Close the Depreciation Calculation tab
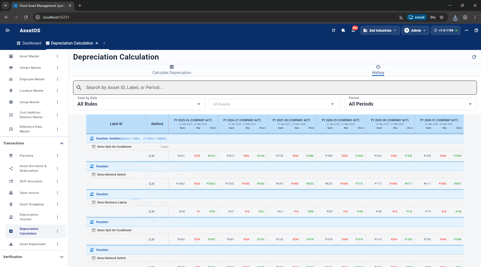481x267 pixels. pyautogui.click(x=97, y=43)
